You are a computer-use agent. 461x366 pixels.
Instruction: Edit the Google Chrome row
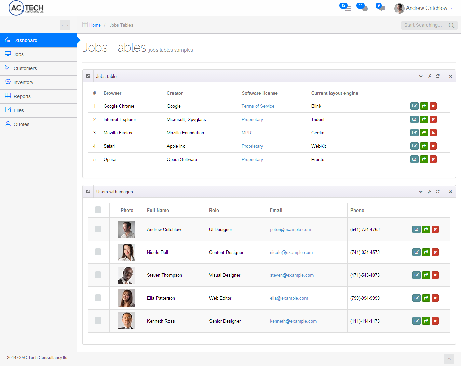[x=415, y=106]
